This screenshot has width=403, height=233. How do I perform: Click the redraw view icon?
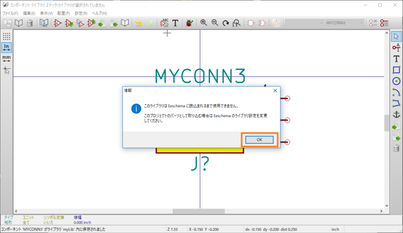(x=226, y=23)
